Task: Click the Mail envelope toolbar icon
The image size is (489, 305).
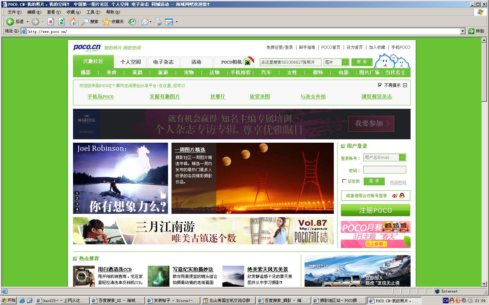Action: 145,22
